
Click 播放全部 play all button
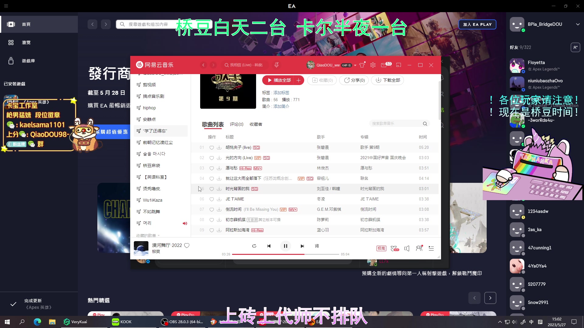coord(279,80)
